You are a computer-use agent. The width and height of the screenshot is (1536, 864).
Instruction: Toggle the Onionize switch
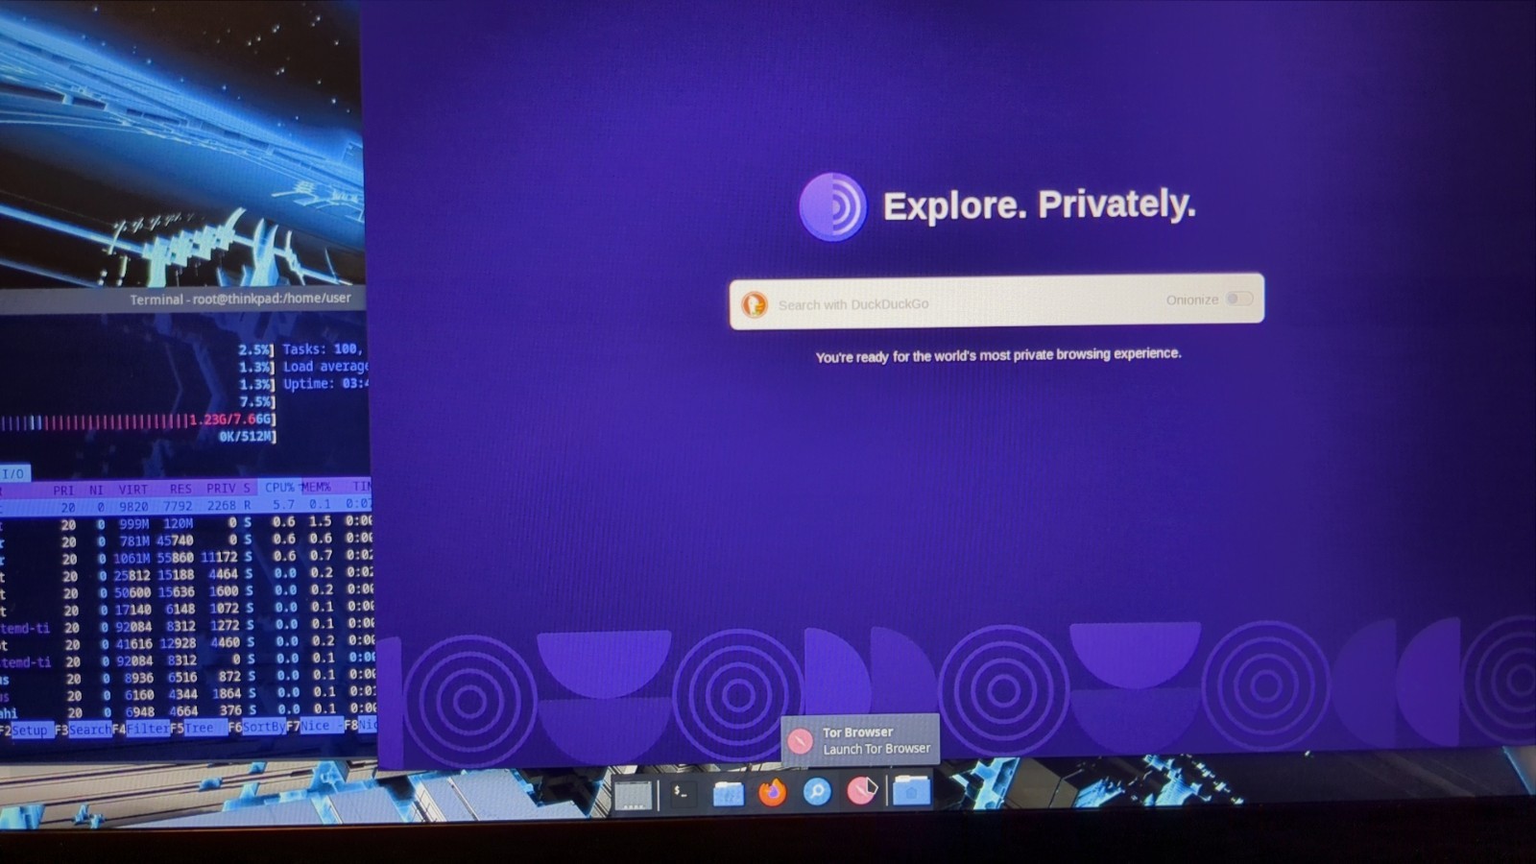[x=1239, y=299]
